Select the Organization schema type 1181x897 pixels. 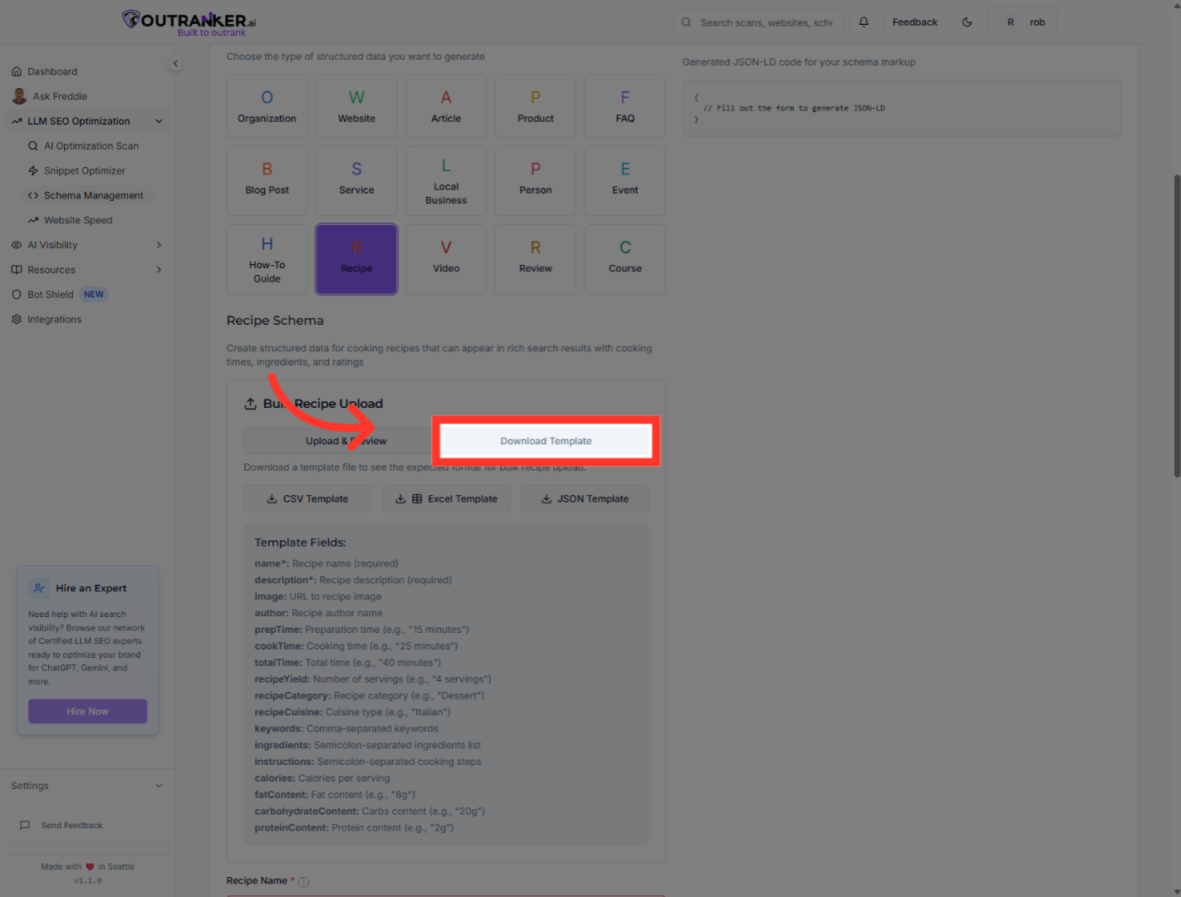point(267,106)
